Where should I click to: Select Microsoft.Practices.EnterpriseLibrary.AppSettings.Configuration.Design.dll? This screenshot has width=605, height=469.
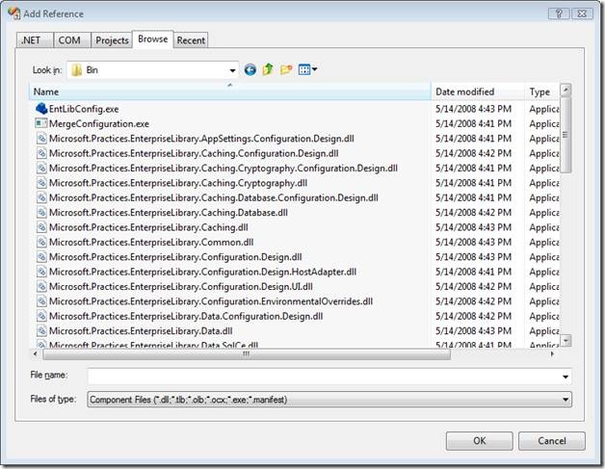(201, 139)
